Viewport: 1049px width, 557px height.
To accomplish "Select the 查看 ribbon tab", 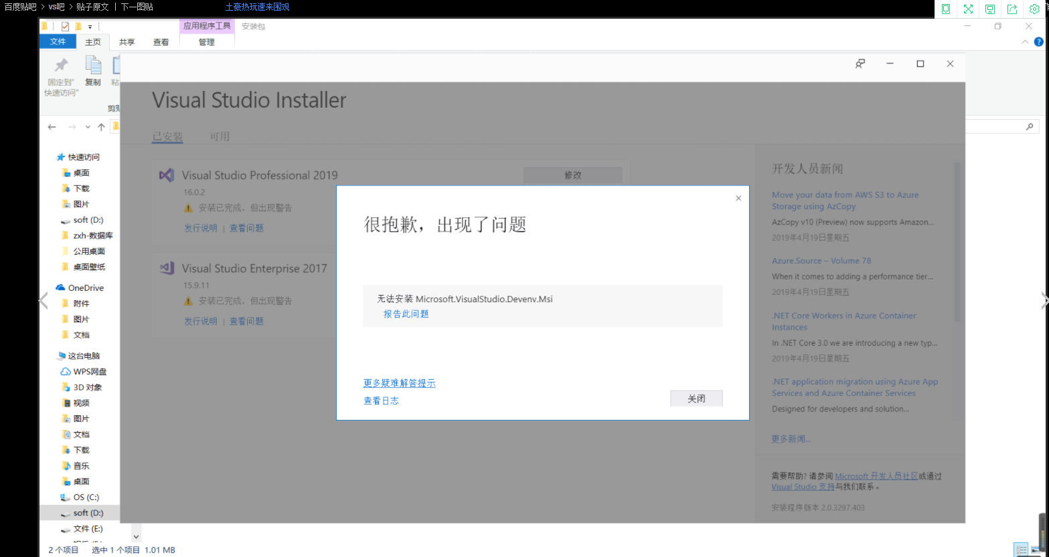I will pyautogui.click(x=161, y=42).
